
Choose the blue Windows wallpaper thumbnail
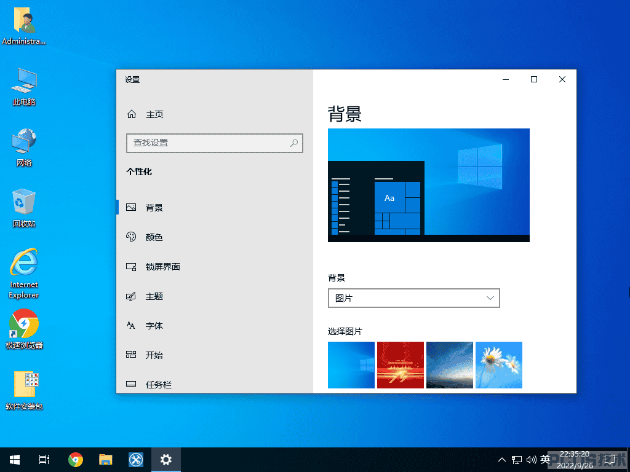(x=351, y=365)
